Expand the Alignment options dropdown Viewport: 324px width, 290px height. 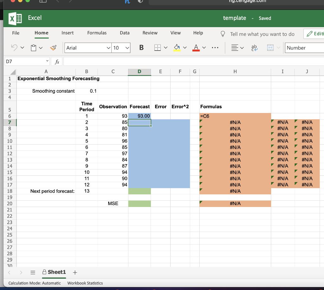click(x=242, y=48)
